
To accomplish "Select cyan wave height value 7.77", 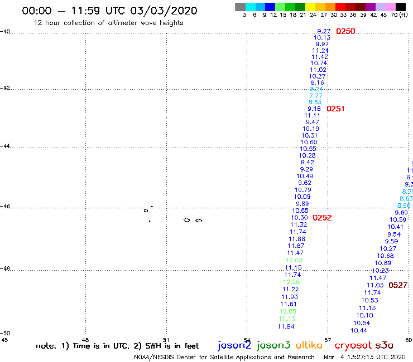I will click(x=315, y=96).
